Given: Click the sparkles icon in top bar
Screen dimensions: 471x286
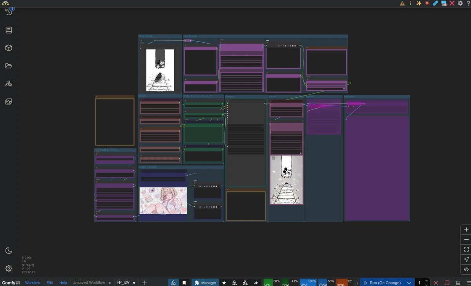Looking at the screenshot, I should coord(419,3).
